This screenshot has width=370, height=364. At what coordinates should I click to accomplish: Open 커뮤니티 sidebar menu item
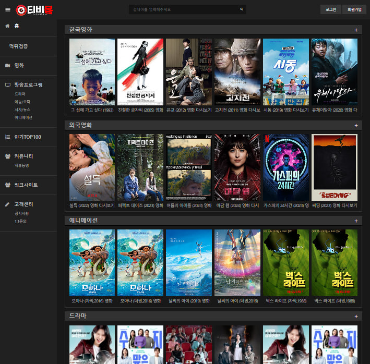point(23,156)
